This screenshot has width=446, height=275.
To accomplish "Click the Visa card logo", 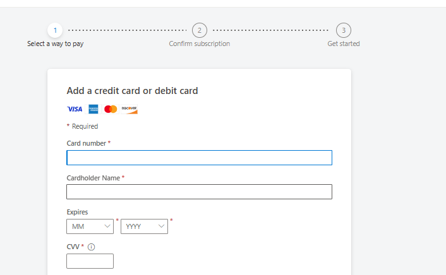I will point(75,109).
